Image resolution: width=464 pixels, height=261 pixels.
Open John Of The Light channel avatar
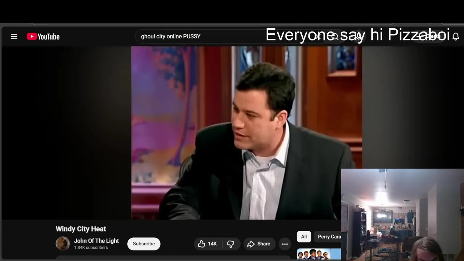pyautogui.click(x=63, y=244)
